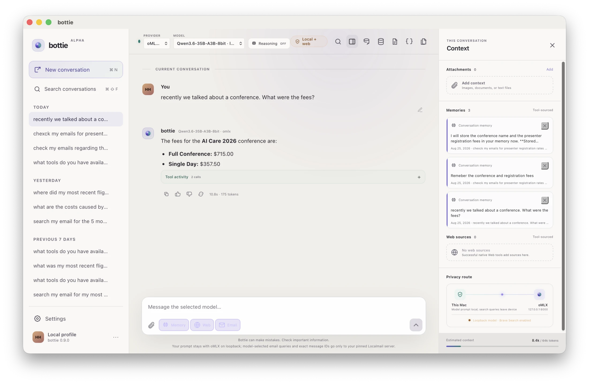The height and width of the screenshot is (384, 589).
Task: Open the database cylinder icon in toolbar
Action: pos(381,42)
